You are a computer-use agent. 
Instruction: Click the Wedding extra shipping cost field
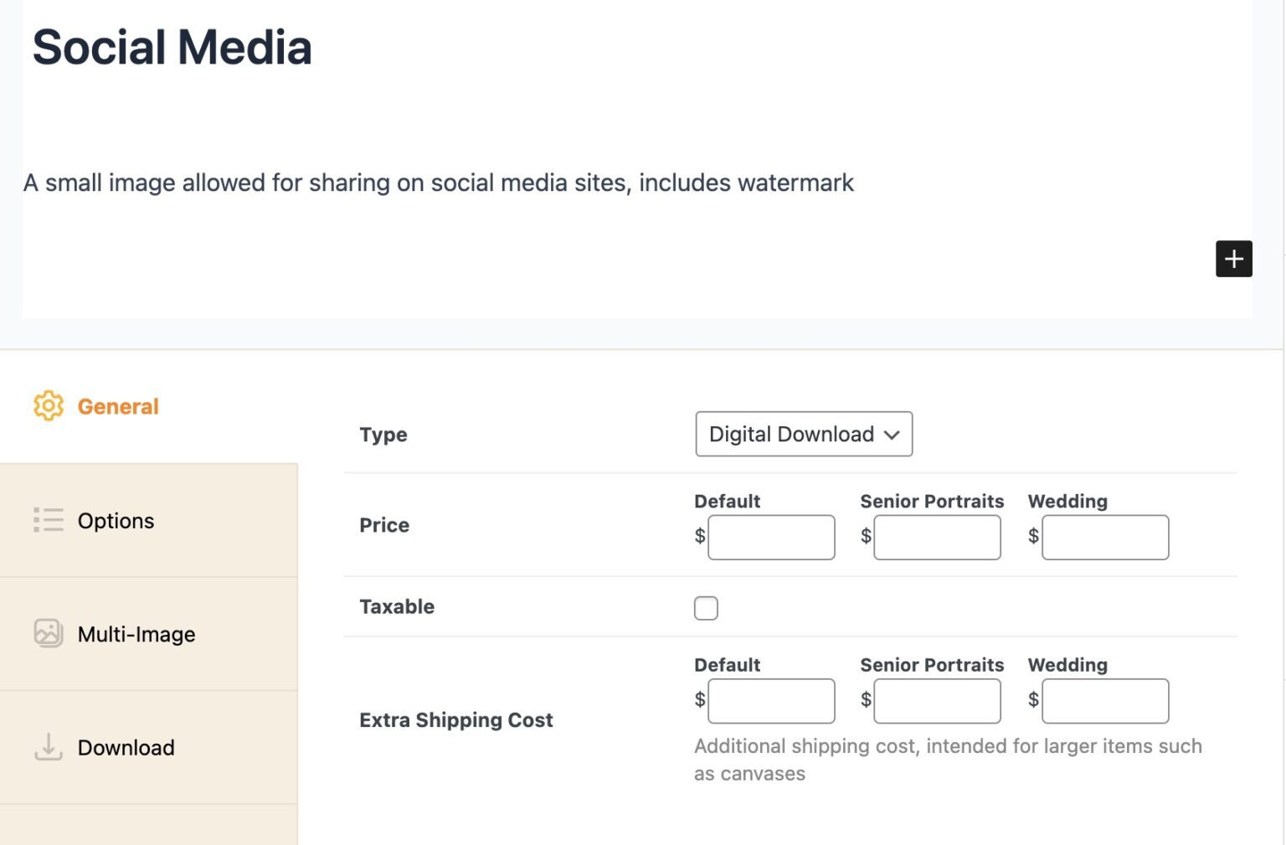pos(1104,701)
